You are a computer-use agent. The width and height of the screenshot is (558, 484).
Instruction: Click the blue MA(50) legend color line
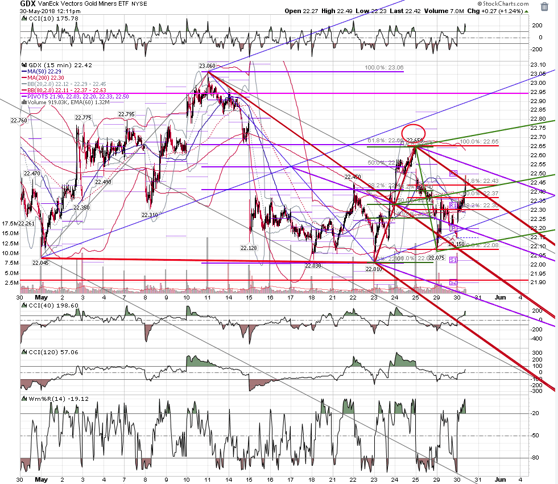pos(24,72)
